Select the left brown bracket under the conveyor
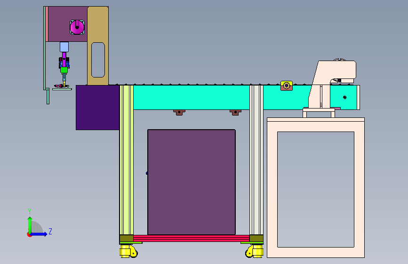The height and width of the screenshot is (264, 408). [179, 113]
